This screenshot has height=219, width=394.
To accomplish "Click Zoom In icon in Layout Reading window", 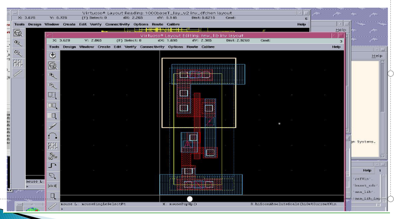I will click(x=18, y=43).
